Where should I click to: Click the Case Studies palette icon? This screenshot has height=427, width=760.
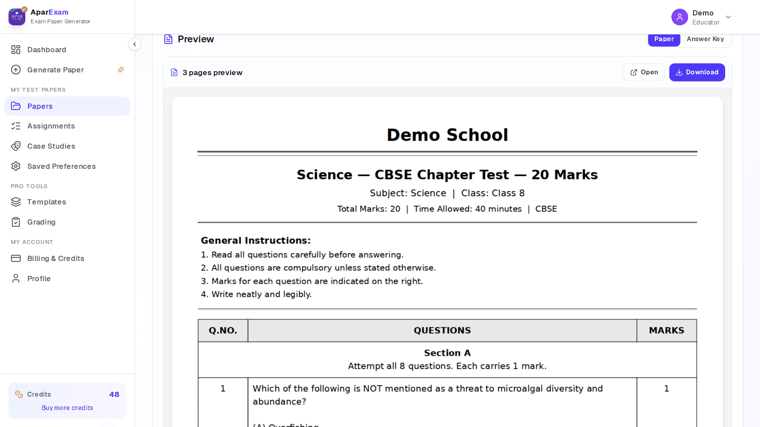(x=16, y=146)
